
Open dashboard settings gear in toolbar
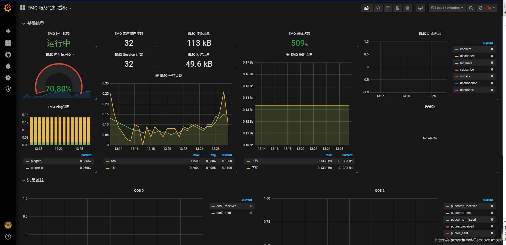(x=407, y=8)
